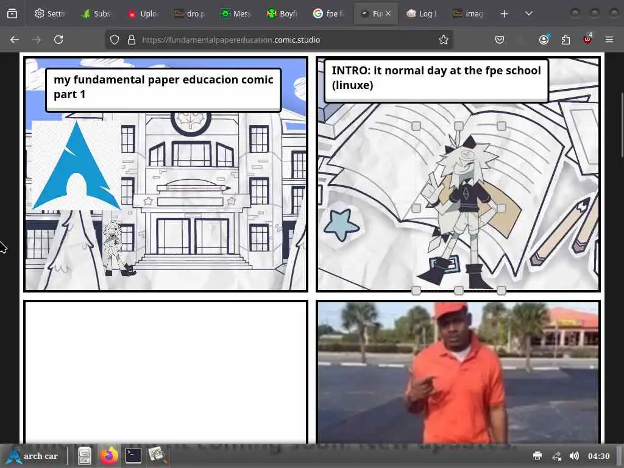Switch to the Google fpe search tab
The width and height of the screenshot is (624, 468).
click(x=329, y=13)
